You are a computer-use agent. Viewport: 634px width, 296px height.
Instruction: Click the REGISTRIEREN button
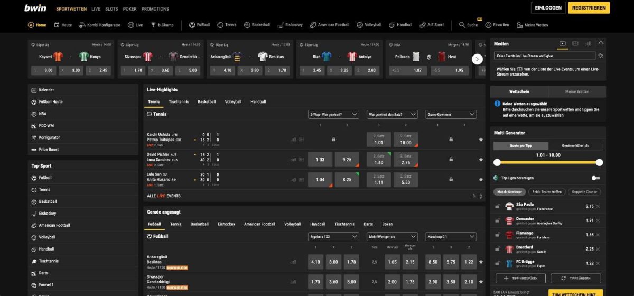[x=589, y=8]
